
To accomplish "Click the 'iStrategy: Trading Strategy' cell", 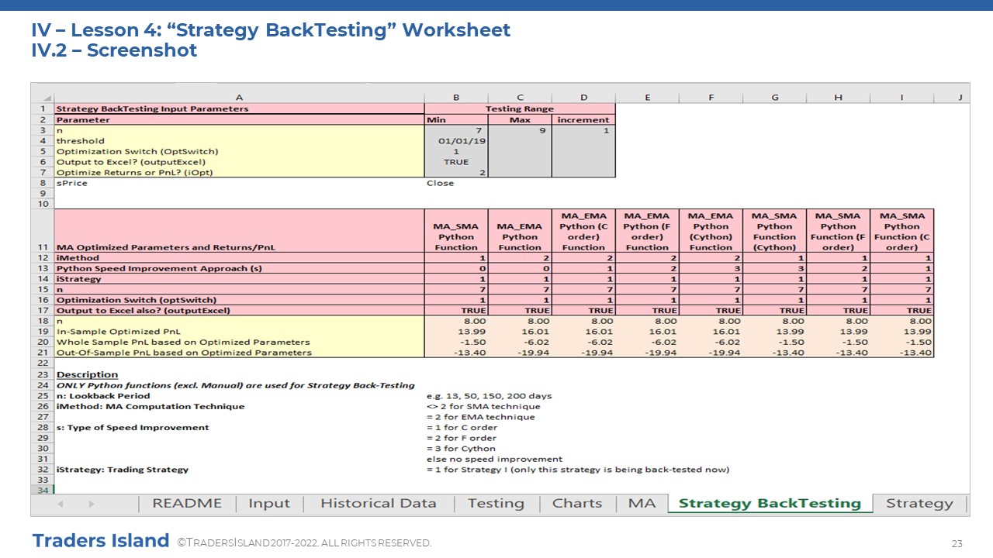I will (x=239, y=470).
